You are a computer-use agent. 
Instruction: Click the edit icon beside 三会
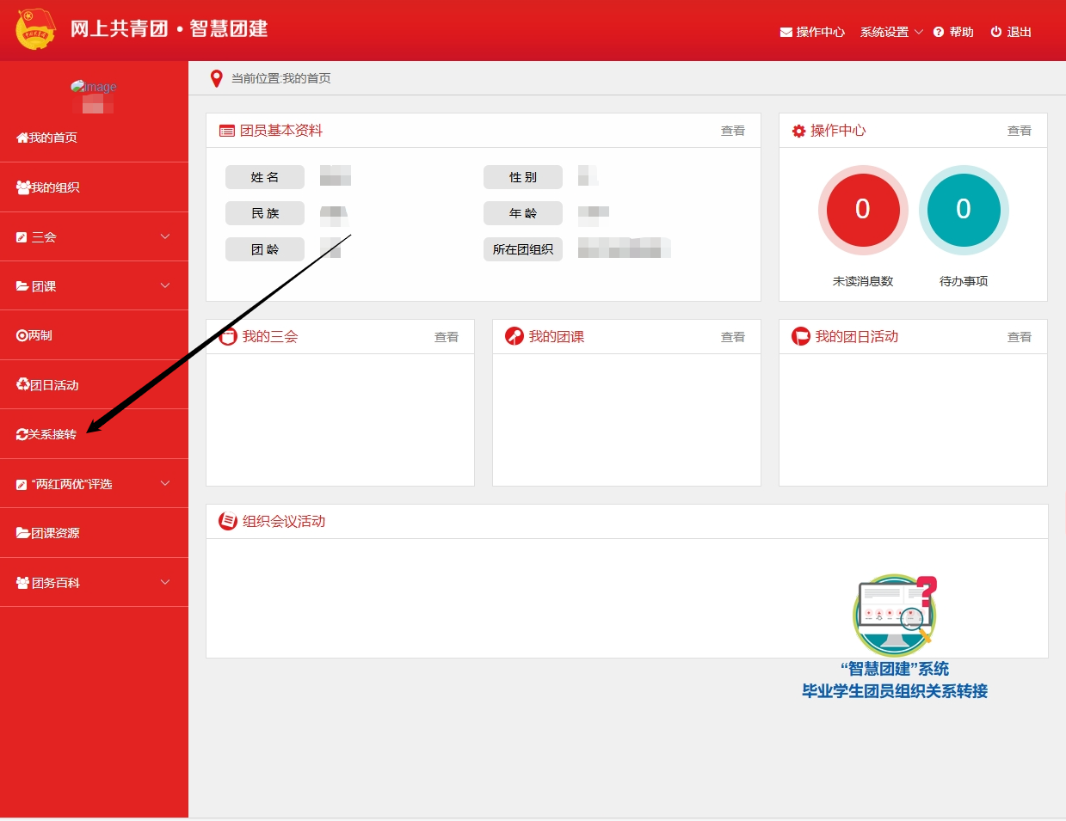coord(22,237)
